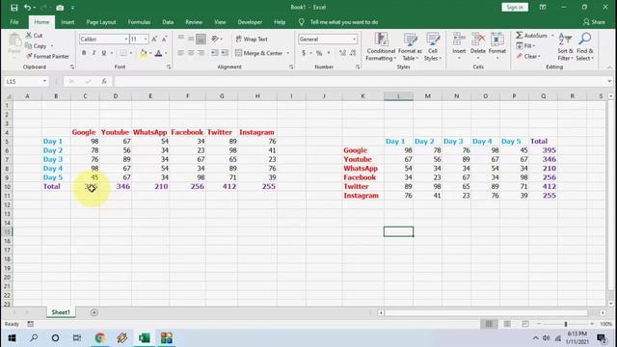The height and width of the screenshot is (347, 617).
Task: Open the Font dialog launcher
Action: [169, 67]
